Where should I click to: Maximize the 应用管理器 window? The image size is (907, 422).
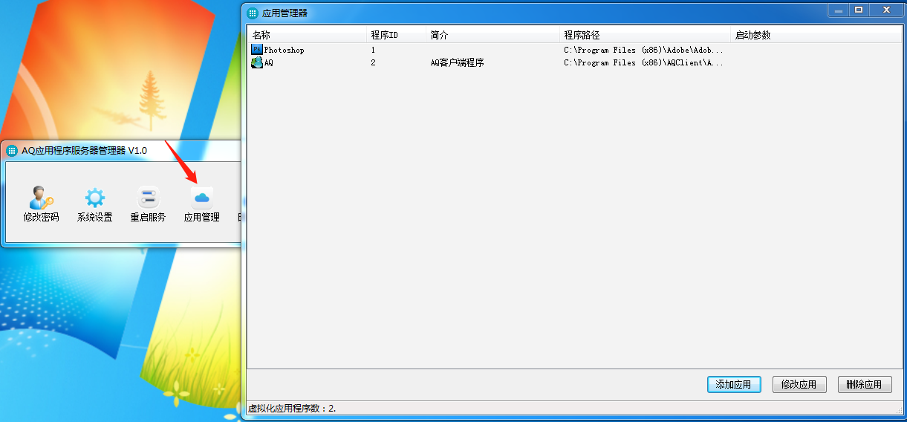point(859,10)
